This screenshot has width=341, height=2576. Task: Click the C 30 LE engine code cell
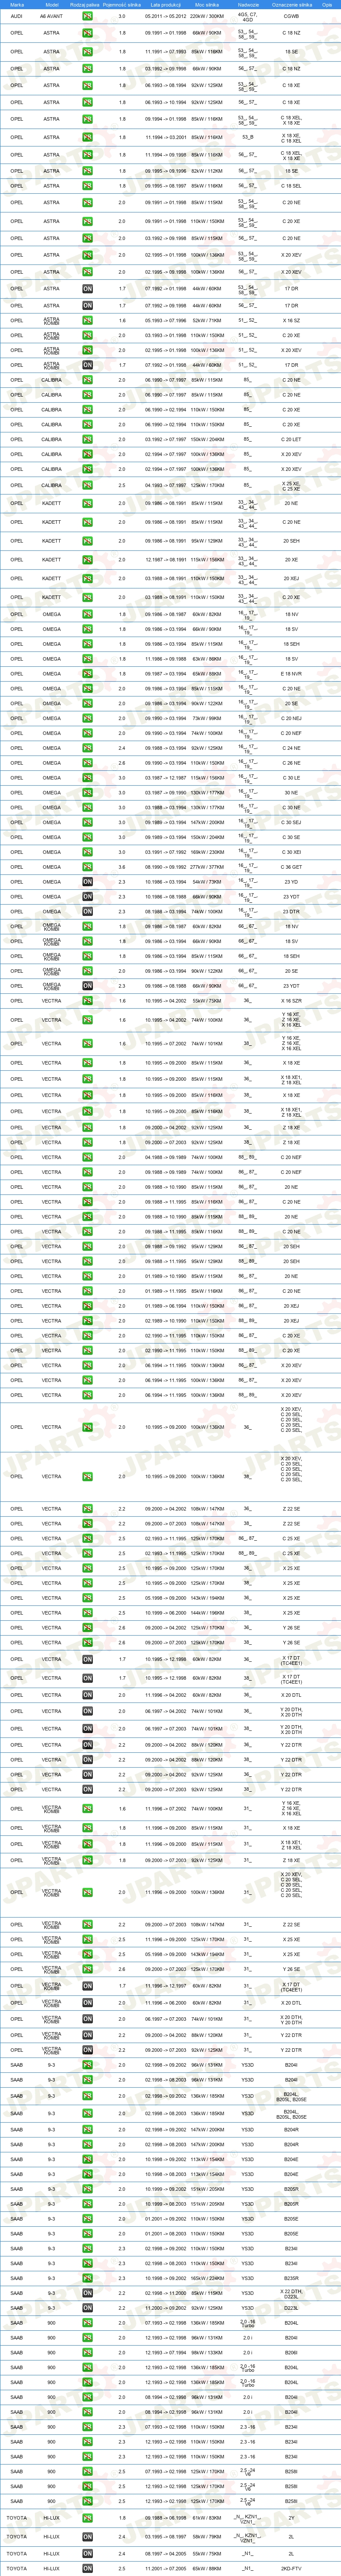click(x=291, y=778)
